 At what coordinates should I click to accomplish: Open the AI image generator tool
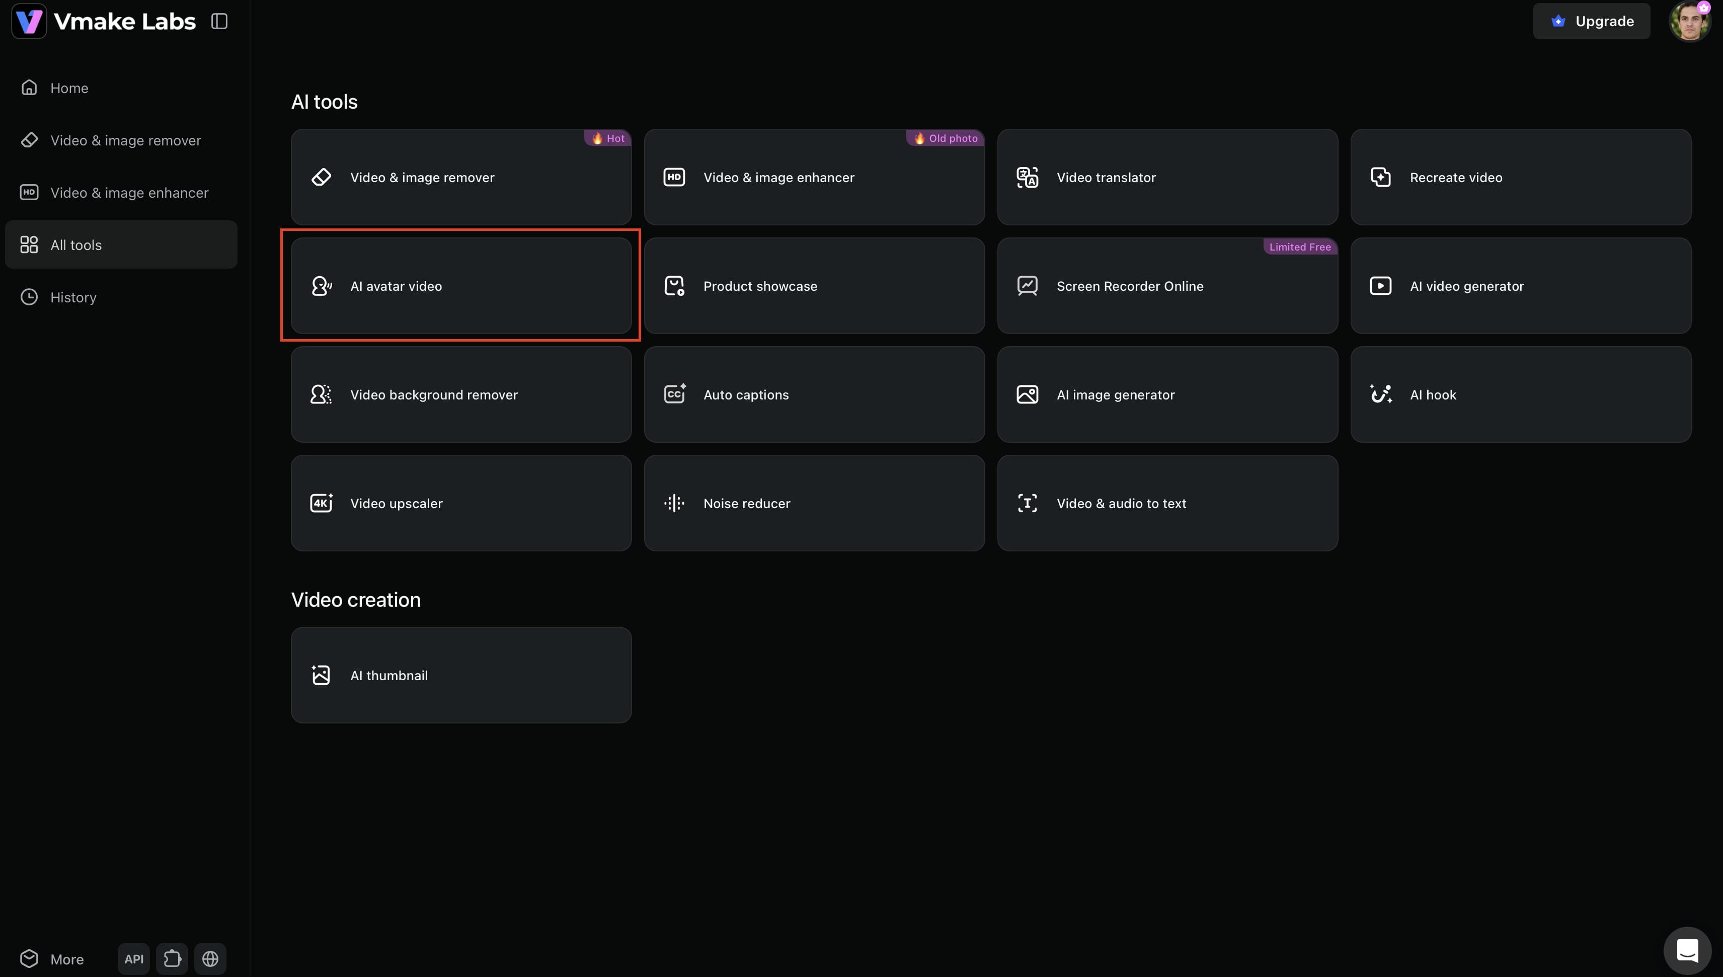(x=1167, y=394)
